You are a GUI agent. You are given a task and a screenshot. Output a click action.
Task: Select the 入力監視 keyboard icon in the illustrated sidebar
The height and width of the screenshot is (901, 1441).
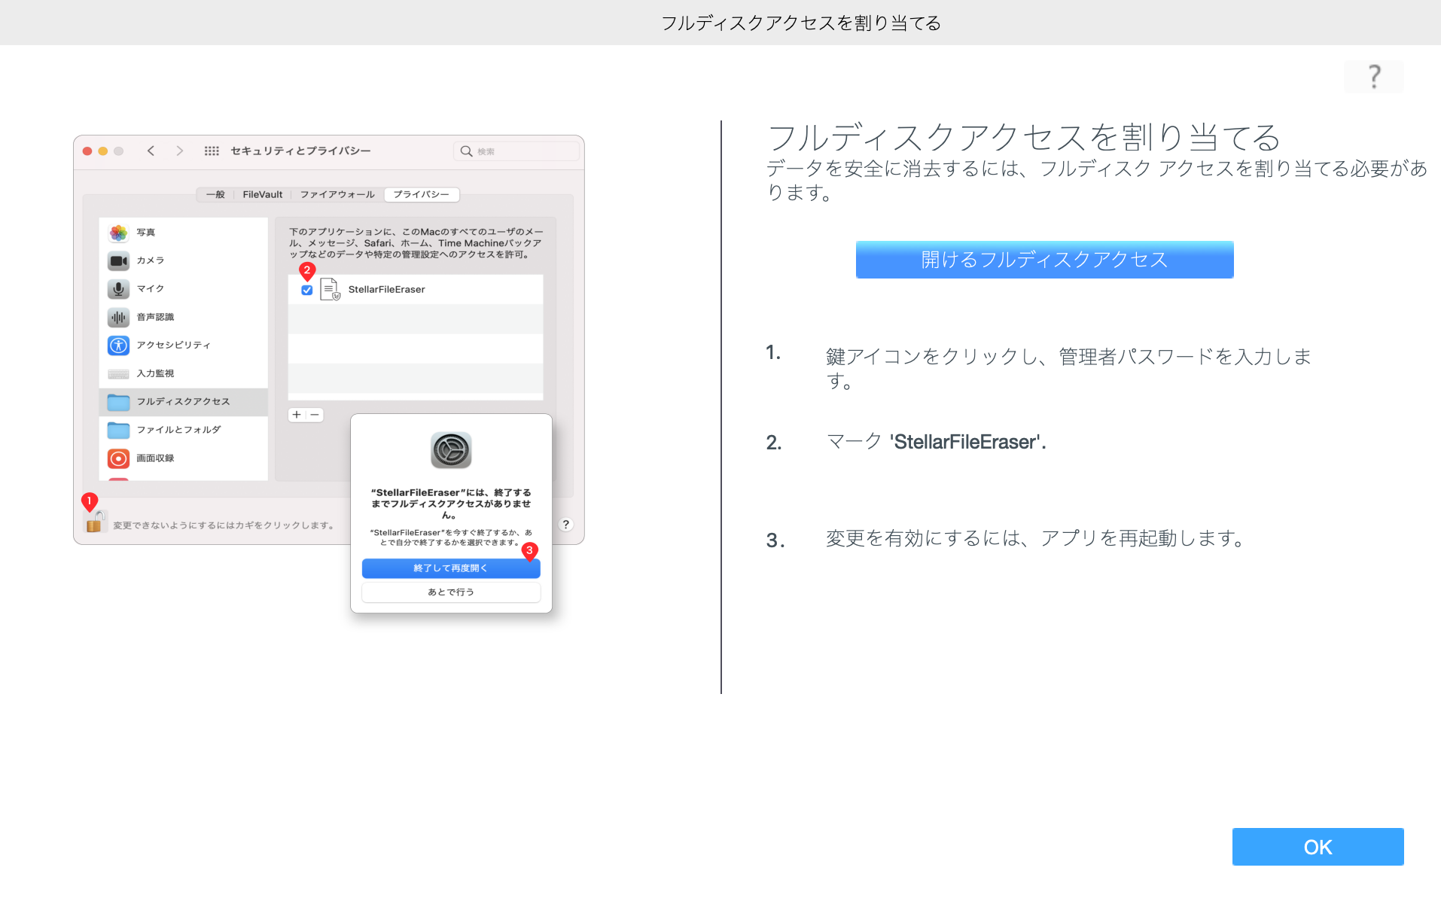(x=118, y=373)
